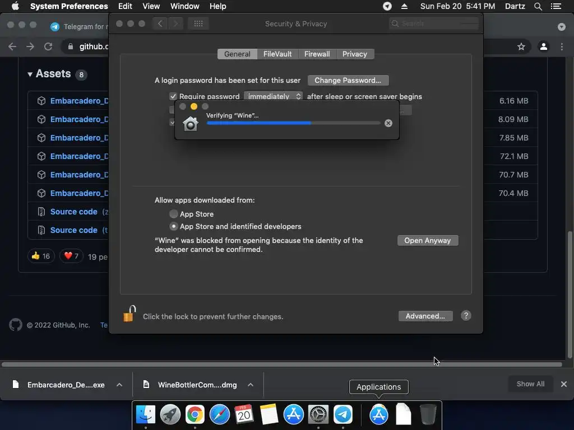The width and height of the screenshot is (574, 430).
Task: Switch to the FileVault tab
Action: [277, 54]
